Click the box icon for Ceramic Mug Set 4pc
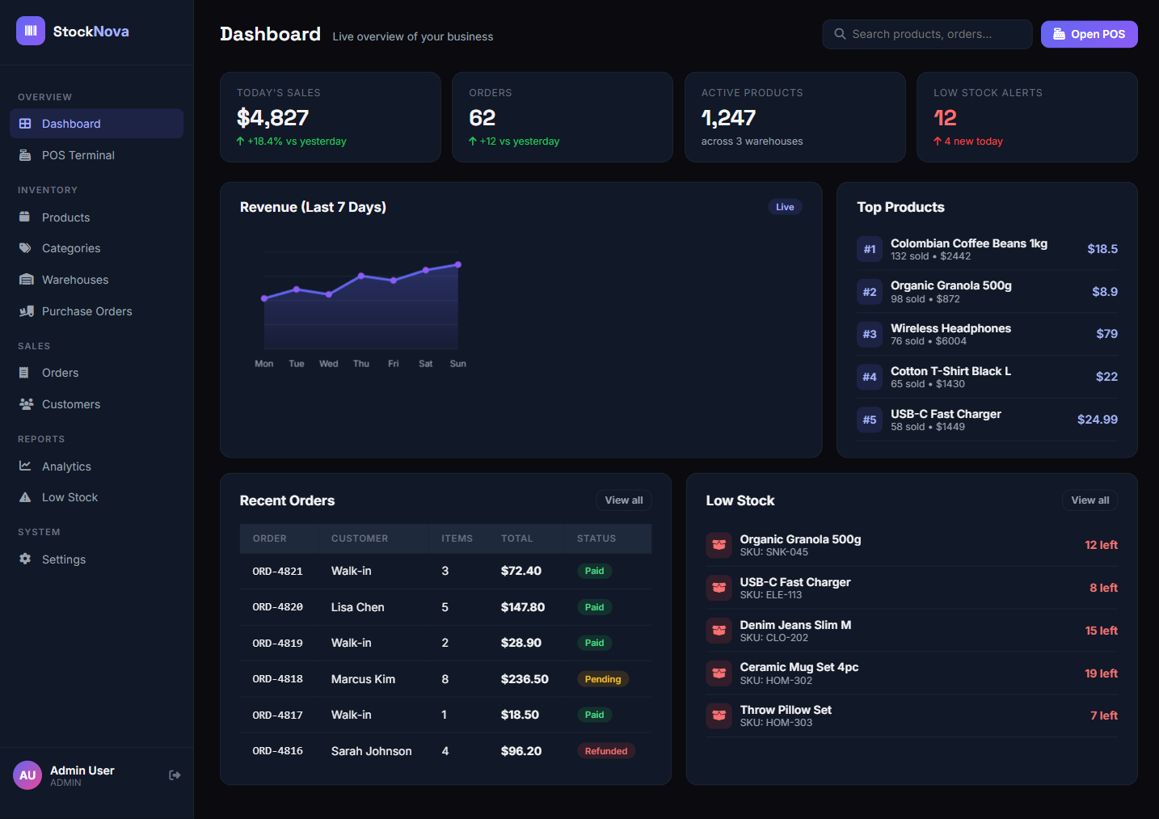Viewport: 1159px width, 819px height. (719, 673)
